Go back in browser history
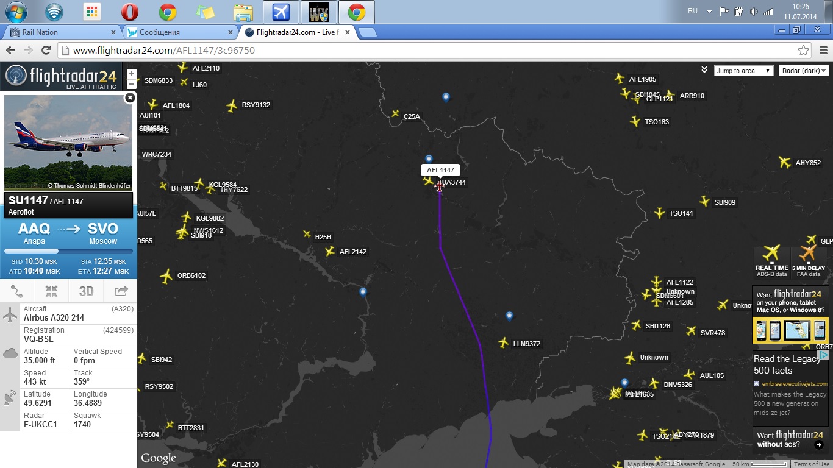833x468 pixels. pyautogui.click(x=10, y=51)
